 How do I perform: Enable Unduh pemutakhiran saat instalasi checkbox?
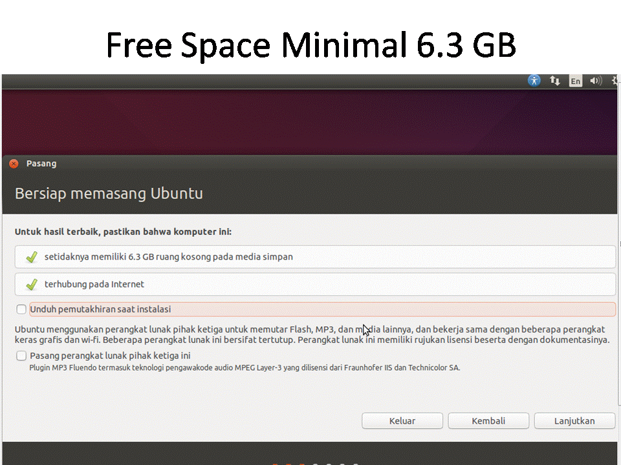[21, 309]
